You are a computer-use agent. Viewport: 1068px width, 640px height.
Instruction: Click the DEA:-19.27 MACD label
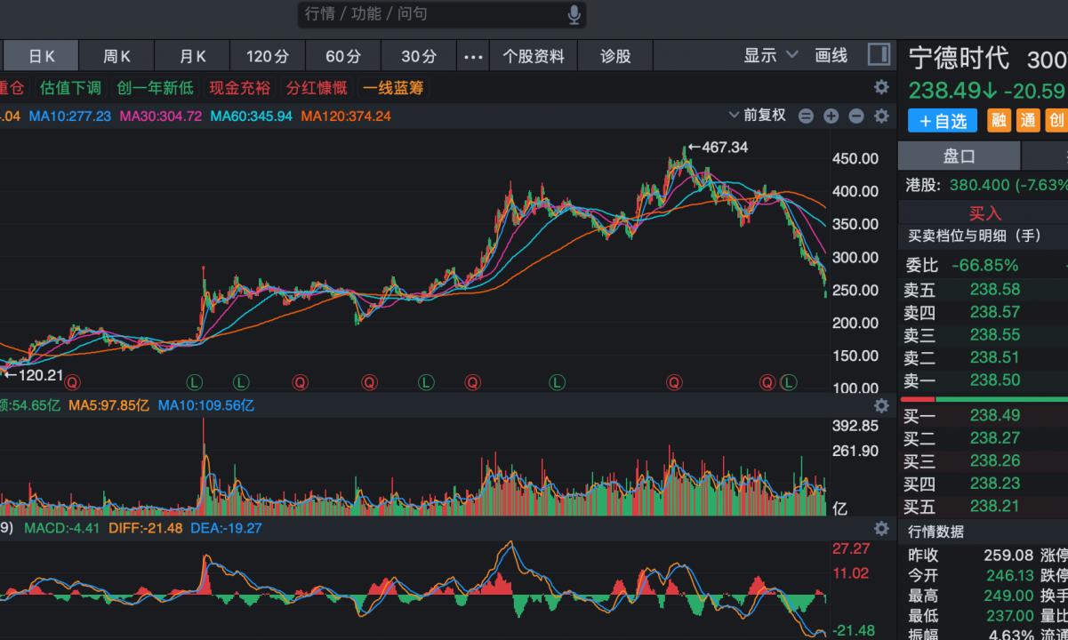226,528
